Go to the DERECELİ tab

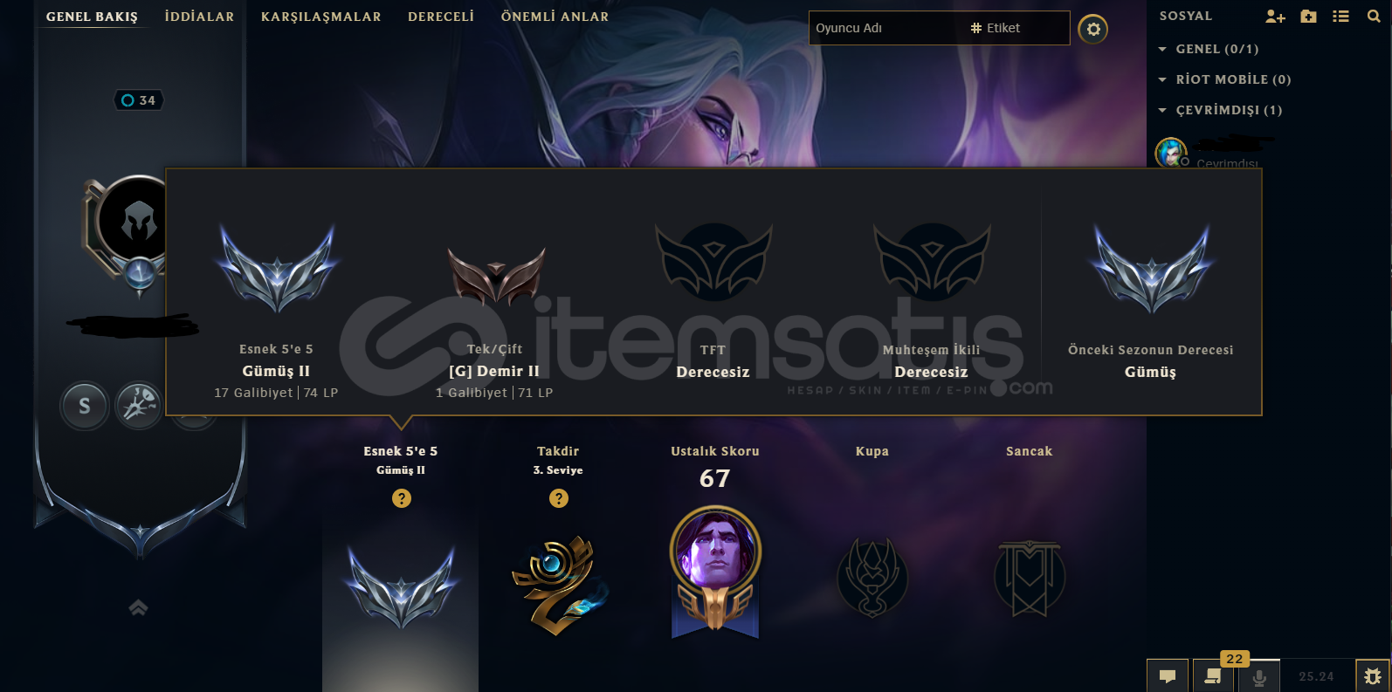pyautogui.click(x=441, y=17)
